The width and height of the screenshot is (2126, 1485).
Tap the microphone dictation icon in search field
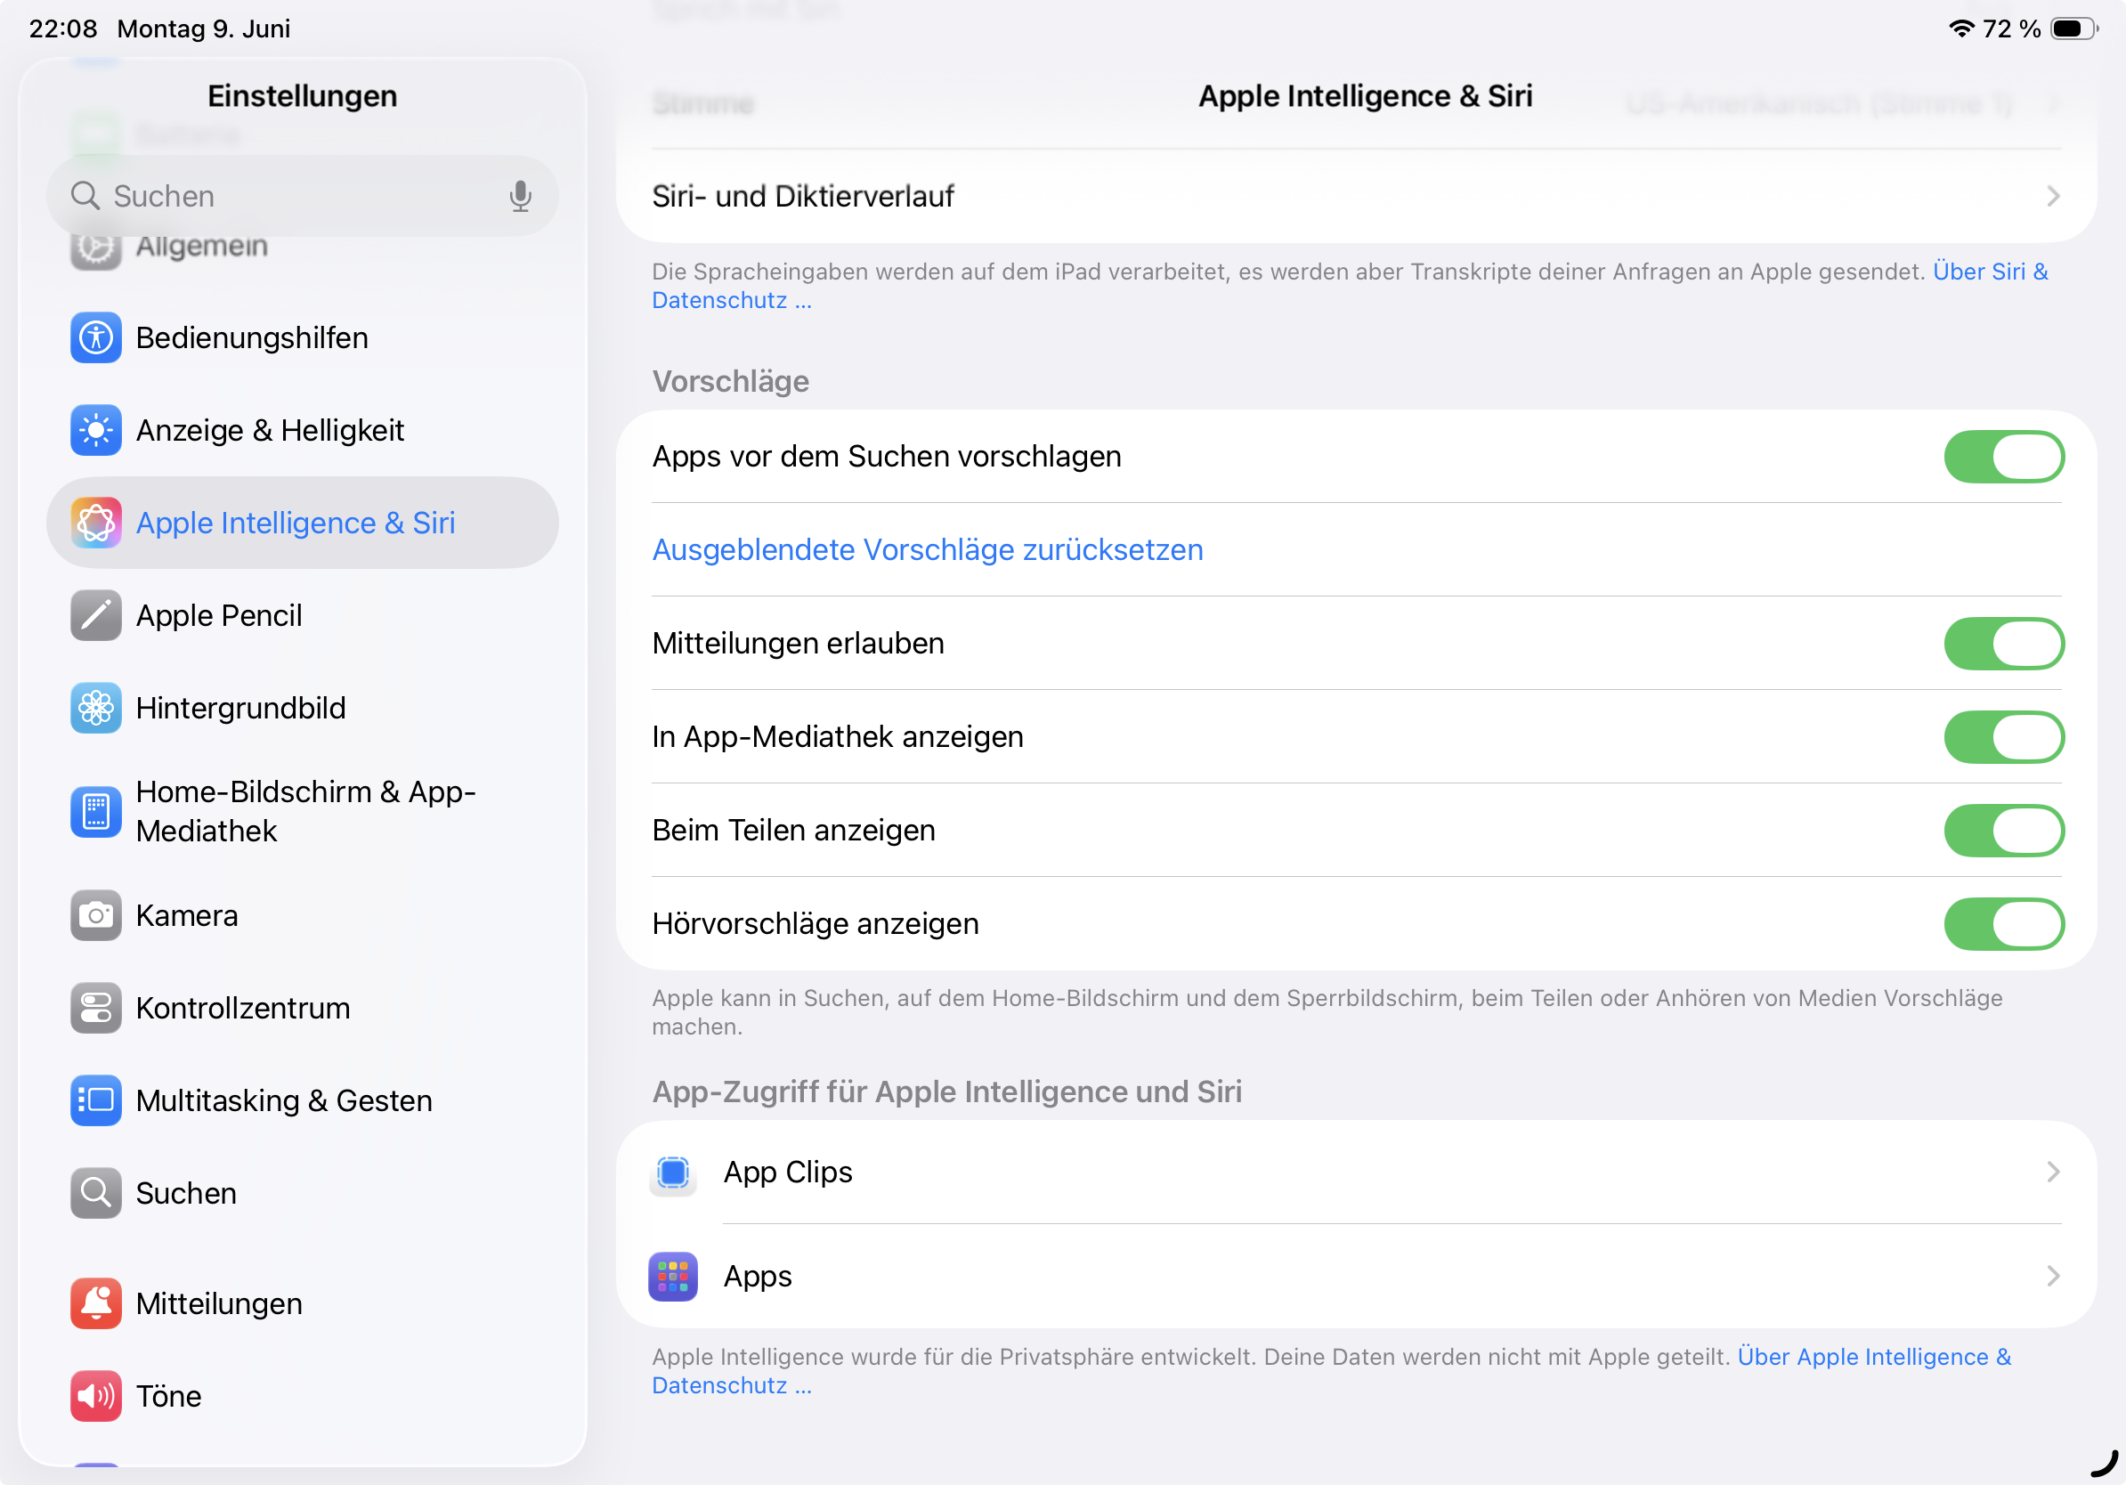coord(521,196)
